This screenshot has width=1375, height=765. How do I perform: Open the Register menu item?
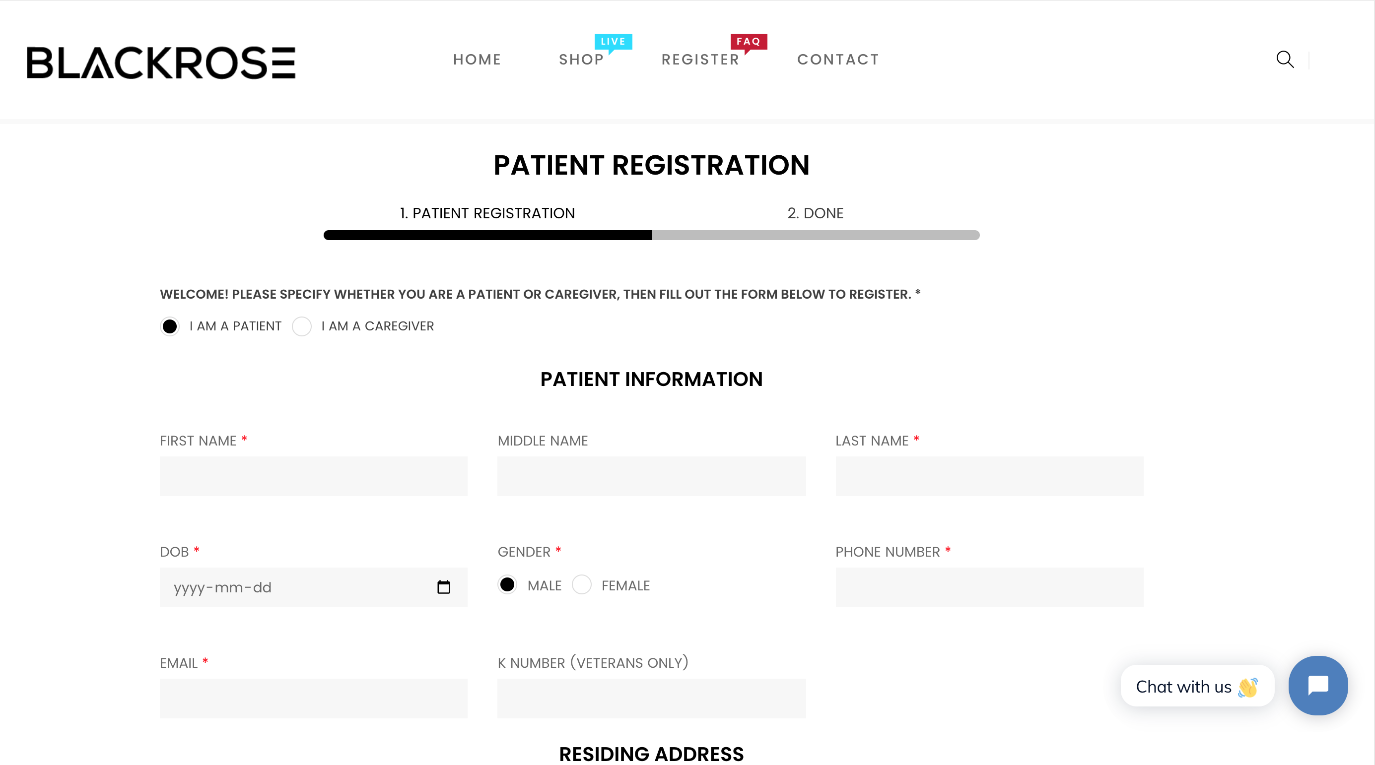700,59
